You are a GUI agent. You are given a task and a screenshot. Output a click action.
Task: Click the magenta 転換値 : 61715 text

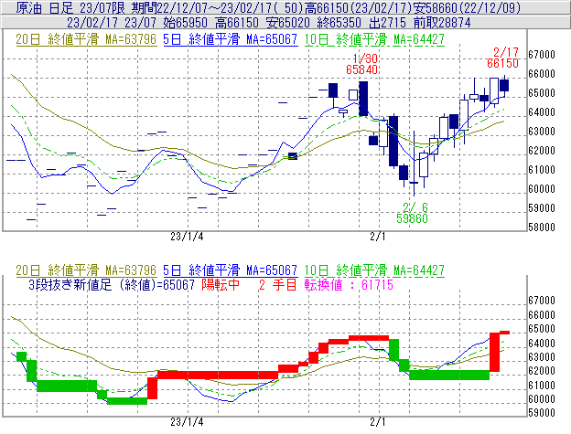[x=349, y=284]
